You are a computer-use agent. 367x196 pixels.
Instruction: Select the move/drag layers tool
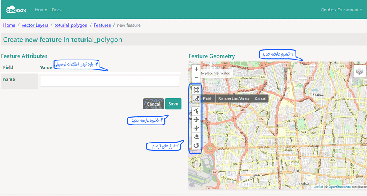pyautogui.click(x=196, y=120)
